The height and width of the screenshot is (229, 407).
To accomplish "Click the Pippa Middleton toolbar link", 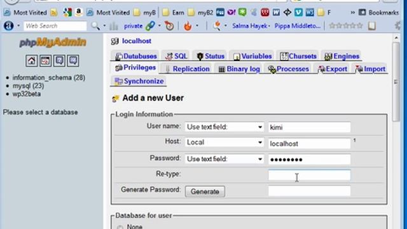I will click(x=298, y=25).
